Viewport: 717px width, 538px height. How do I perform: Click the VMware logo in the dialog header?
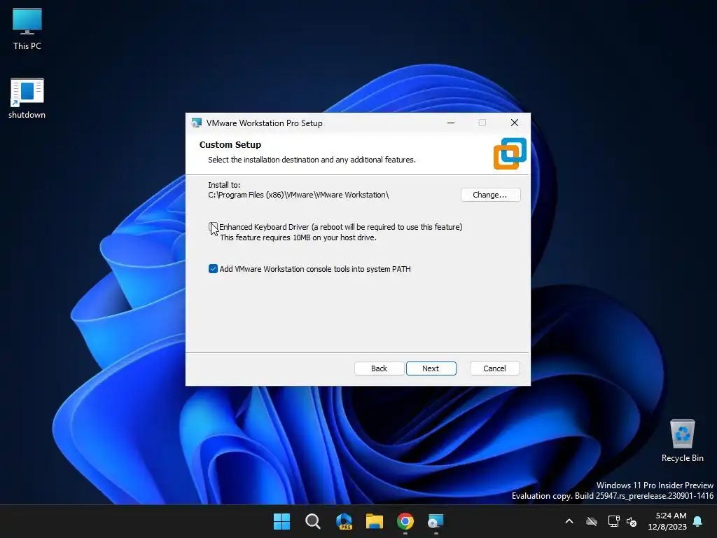pyautogui.click(x=510, y=153)
